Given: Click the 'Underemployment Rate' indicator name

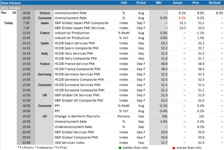Looking at the screenshot, I should pyautogui.click(x=72, y=126).
